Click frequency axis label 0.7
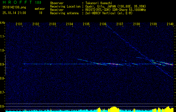This screenshot has height=112, width=176. pyautogui.click(x=2, y=92)
